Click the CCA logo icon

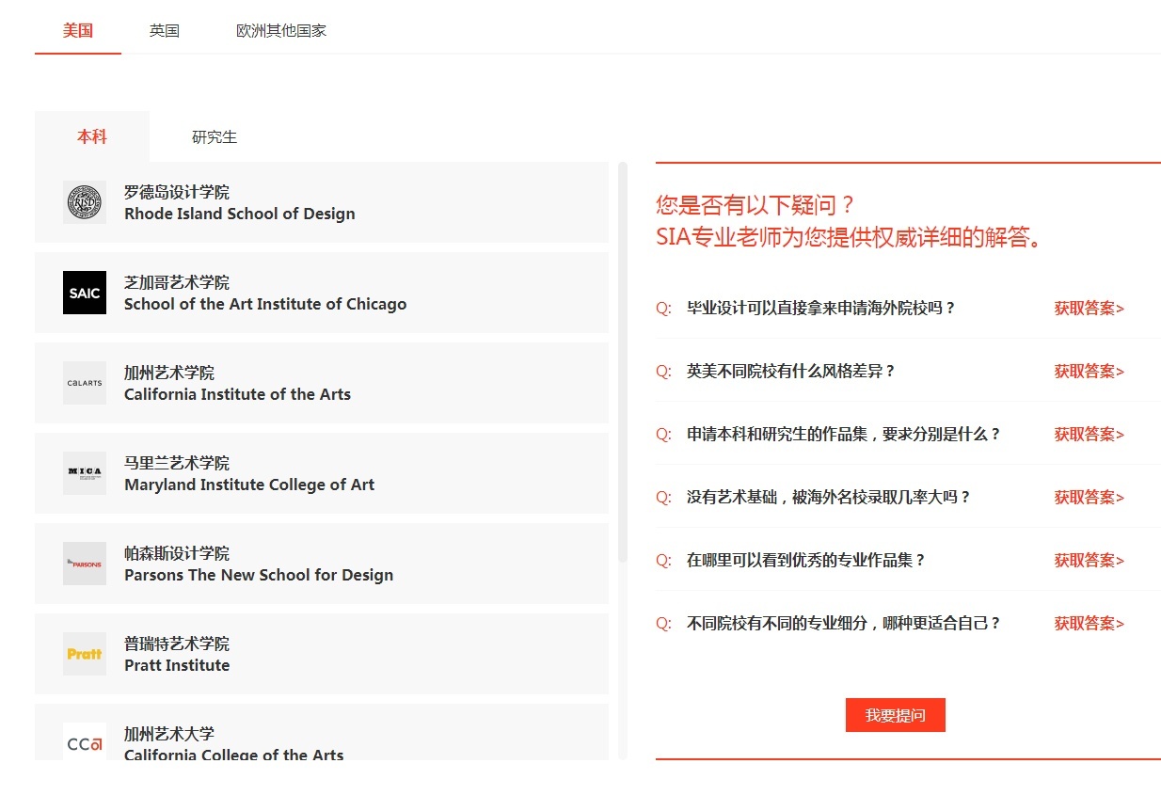[x=85, y=742]
